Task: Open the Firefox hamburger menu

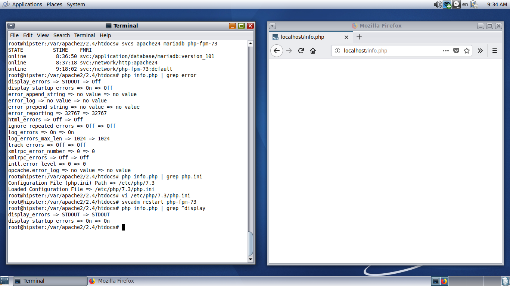Action: pos(495,51)
